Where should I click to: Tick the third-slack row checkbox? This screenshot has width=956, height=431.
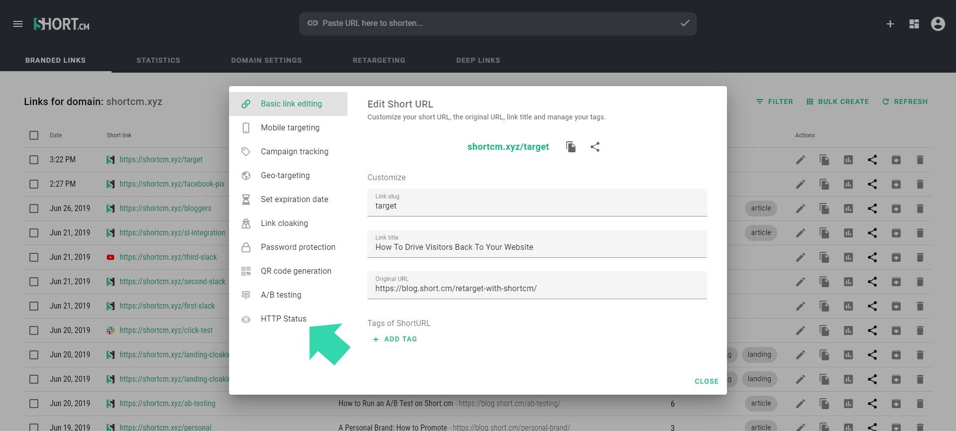(x=34, y=257)
